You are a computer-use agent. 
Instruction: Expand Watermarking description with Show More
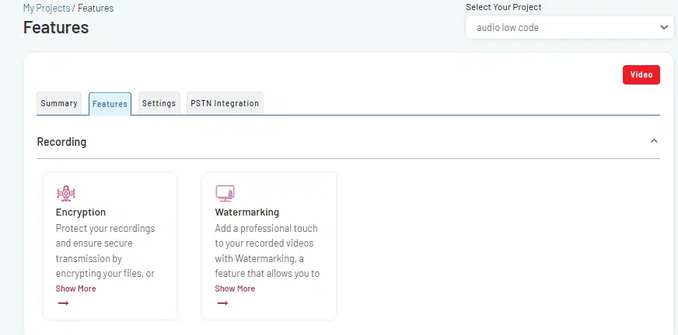235,288
